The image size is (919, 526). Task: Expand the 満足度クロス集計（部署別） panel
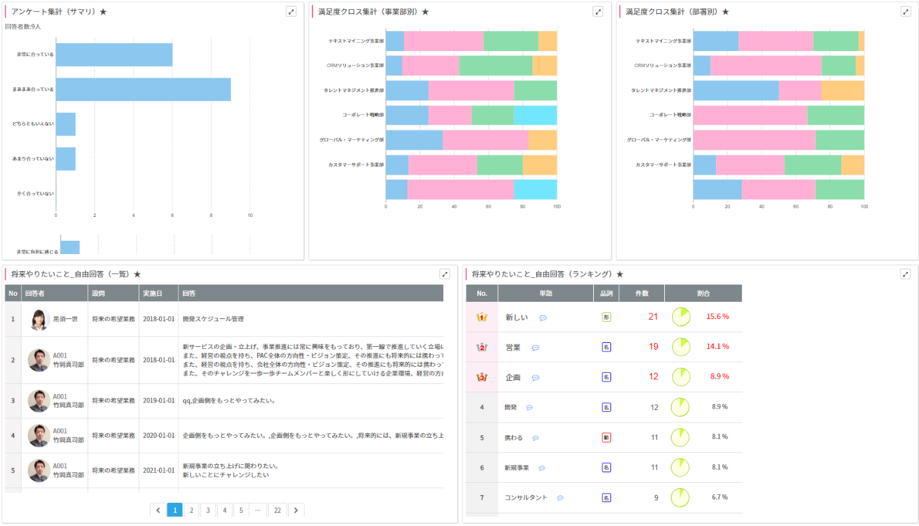click(x=906, y=11)
